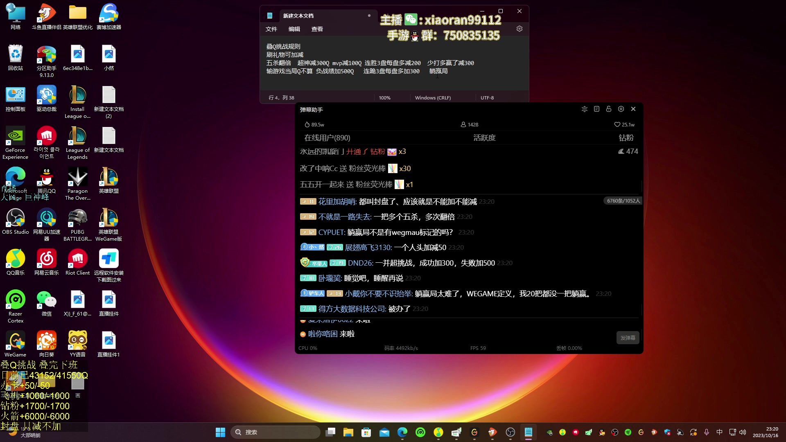This screenshot has height=442, width=786.
Task: Open the 查看 menu in Notepad
Action: pyautogui.click(x=317, y=29)
